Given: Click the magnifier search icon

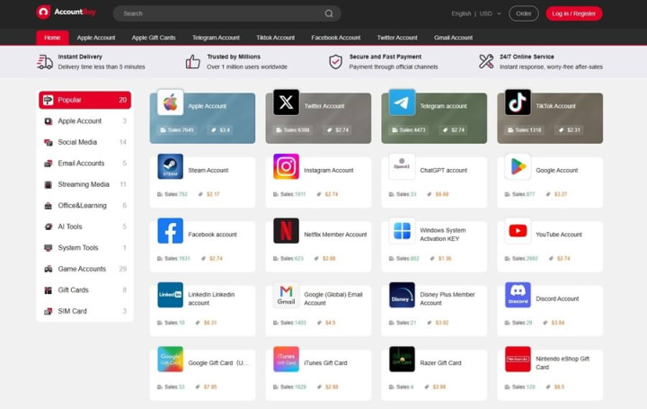Looking at the screenshot, I should [329, 13].
